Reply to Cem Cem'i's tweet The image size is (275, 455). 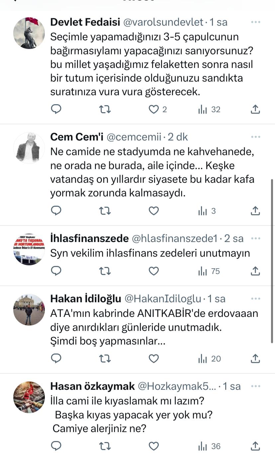(x=56, y=211)
